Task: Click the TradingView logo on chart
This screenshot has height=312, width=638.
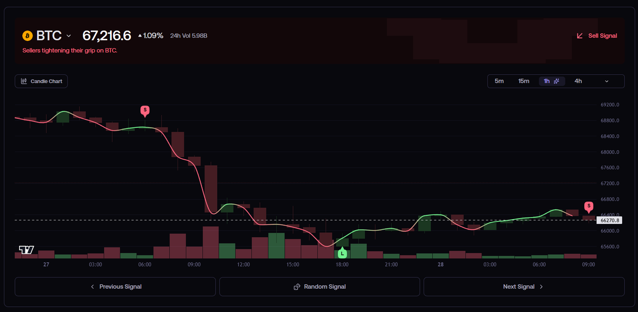Action: pyautogui.click(x=27, y=249)
